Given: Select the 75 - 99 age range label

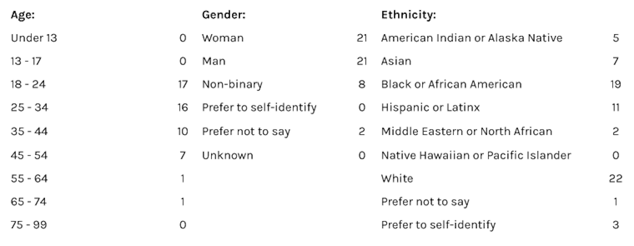Looking at the screenshot, I should (x=29, y=225).
